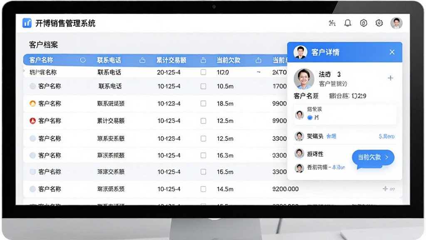Screen dimensions: 426x240
Task: Open the notifications bell in the header
Action: tap(348, 23)
